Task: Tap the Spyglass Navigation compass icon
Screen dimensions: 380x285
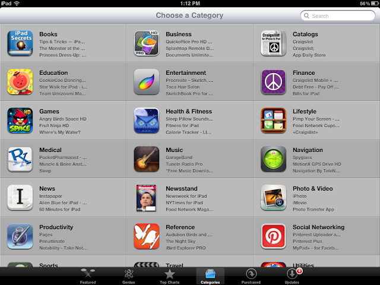Action: tap(273, 159)
